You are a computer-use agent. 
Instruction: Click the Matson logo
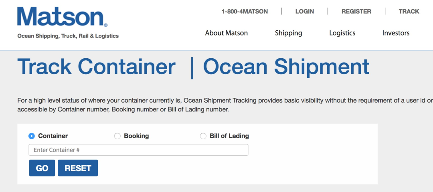pyautogui.click(x=63, y=17)
